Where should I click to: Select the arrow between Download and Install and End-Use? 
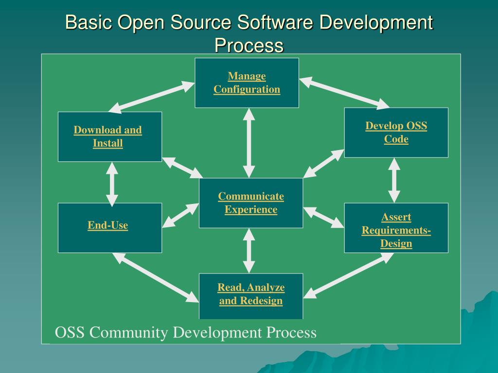coord(111,183)
